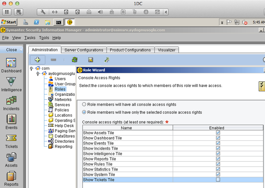Open the Tickets tile
265x188 pixels.
pyautogui.click(x=11, y=141)
